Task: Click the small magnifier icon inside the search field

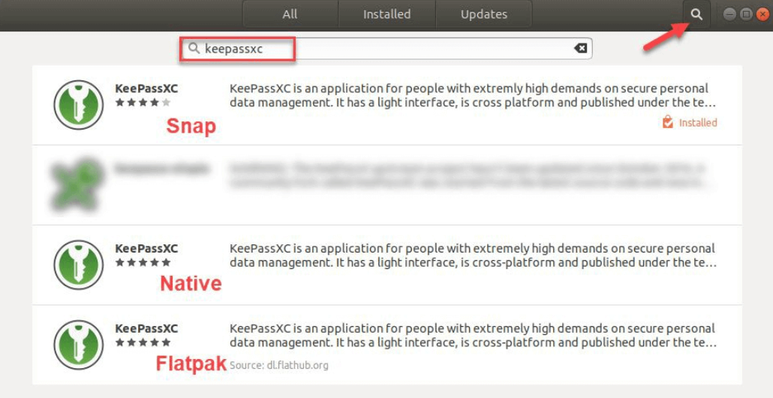Action: click(194, 49)
